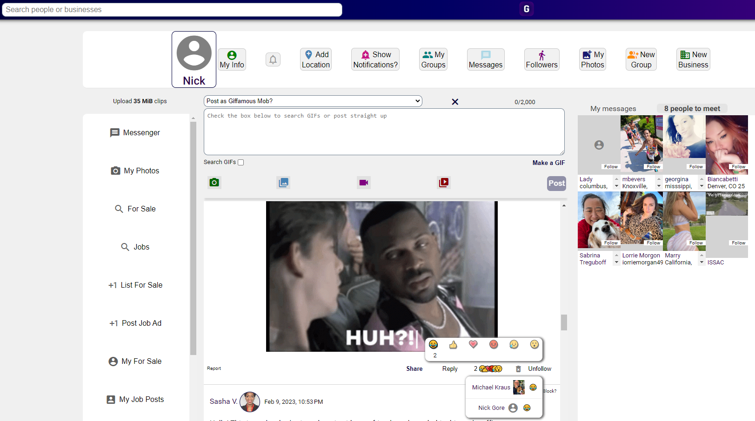Screen dimensions: 755x421
Task: Create a New Group
Action: (x=641, y=59)
